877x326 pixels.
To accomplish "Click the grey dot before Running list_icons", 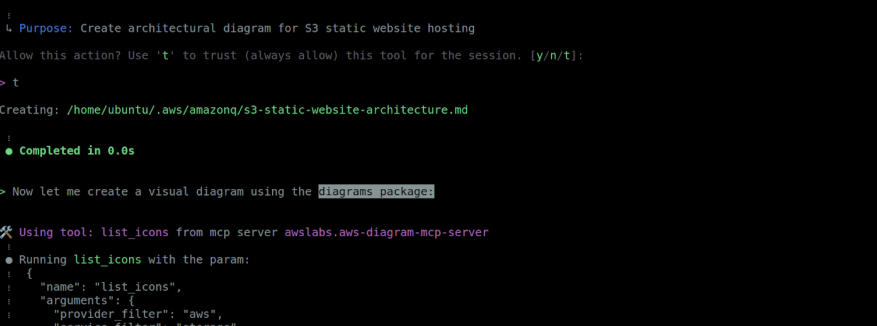I will tap(9, 260).
